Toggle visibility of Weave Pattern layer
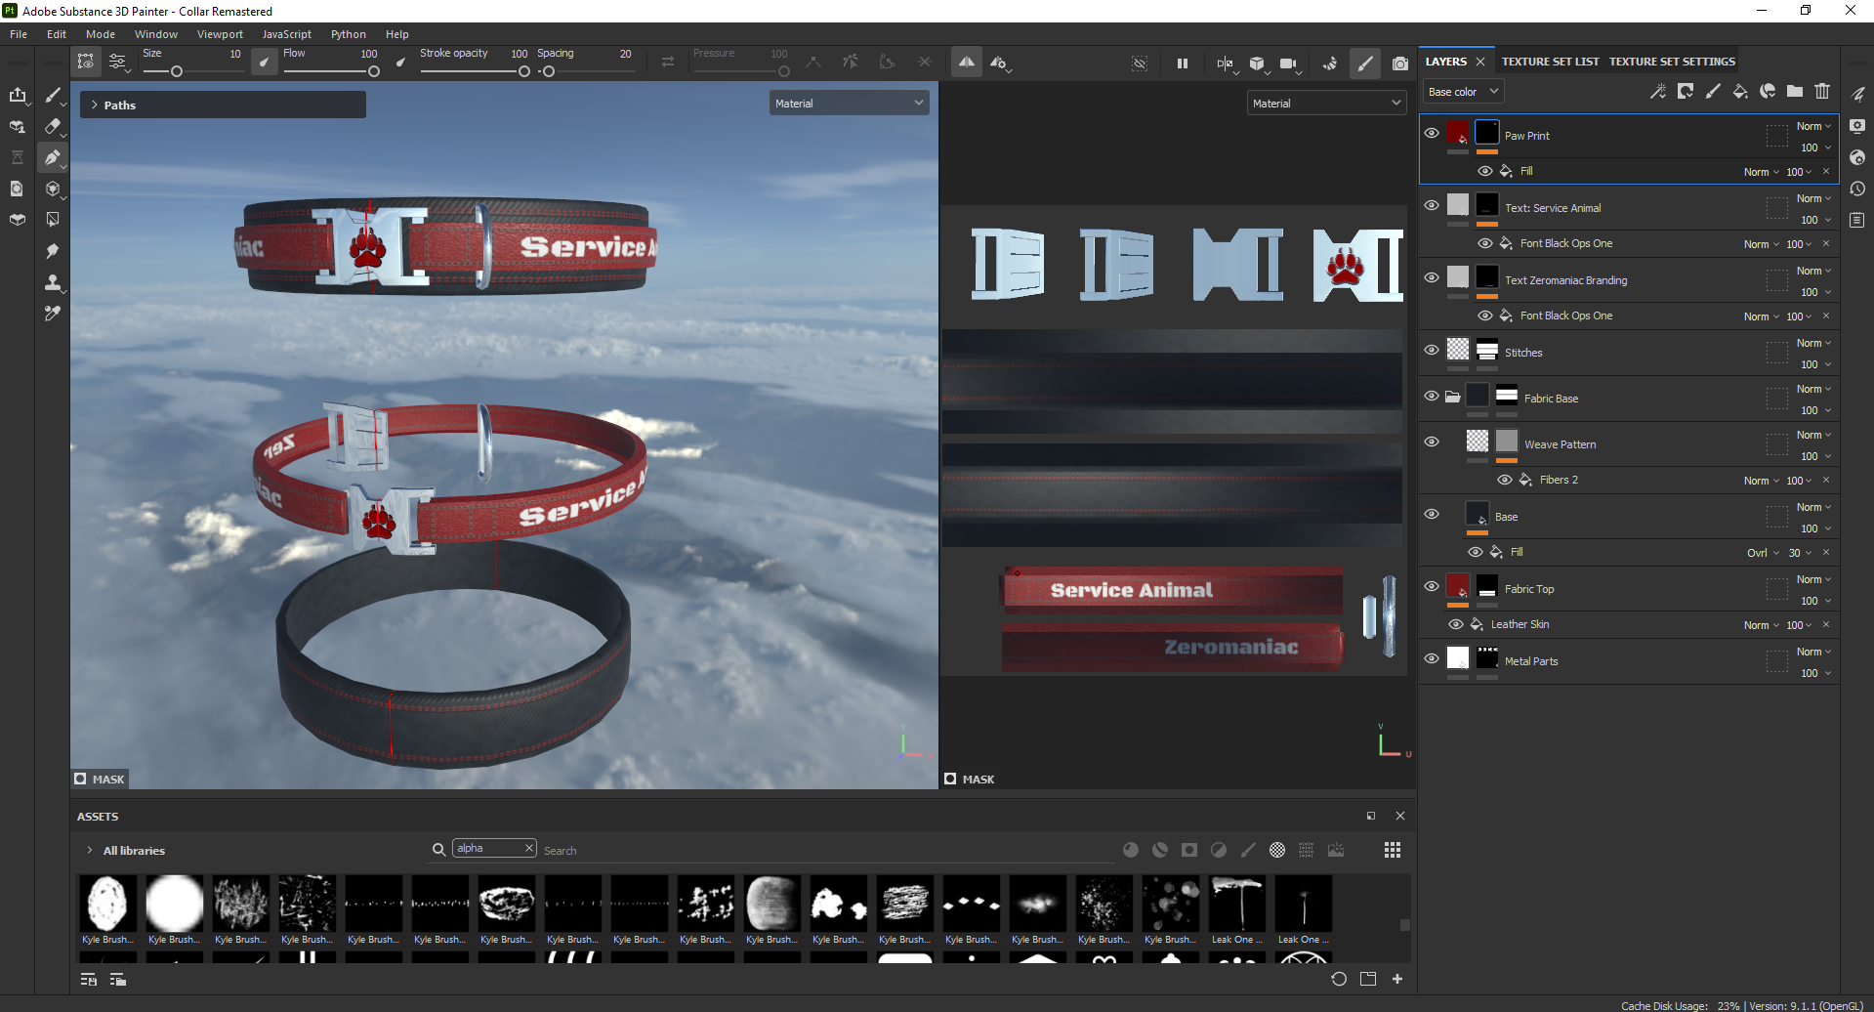The width and height of the screenshot is (1874, 1012). click(x=1432, y=442)
